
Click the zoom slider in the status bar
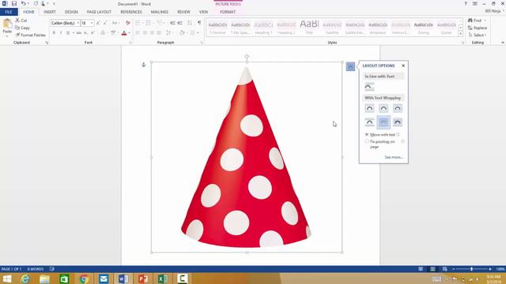point(471,269)
